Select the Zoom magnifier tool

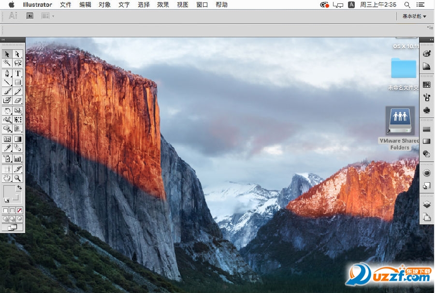(x=18, y=178)
